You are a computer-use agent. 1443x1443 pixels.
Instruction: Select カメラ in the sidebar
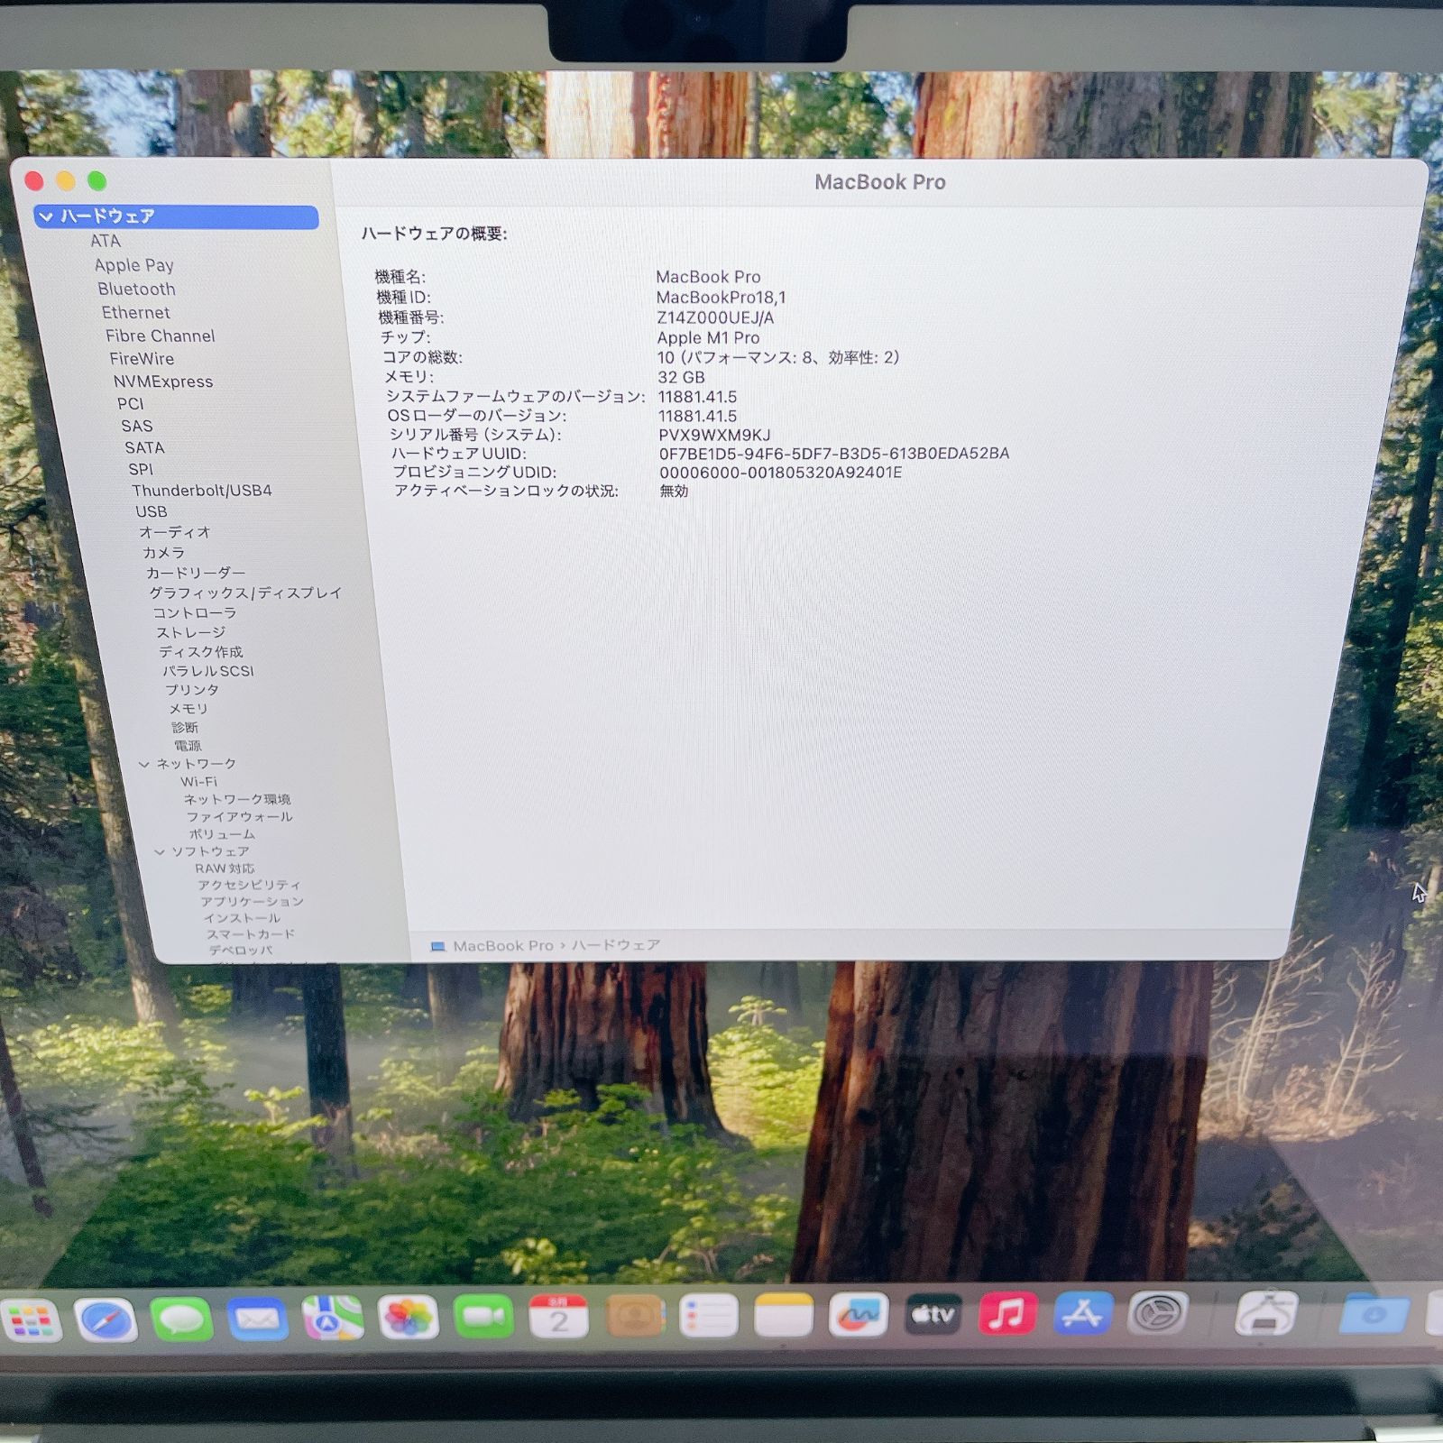(x=164, y=552)
